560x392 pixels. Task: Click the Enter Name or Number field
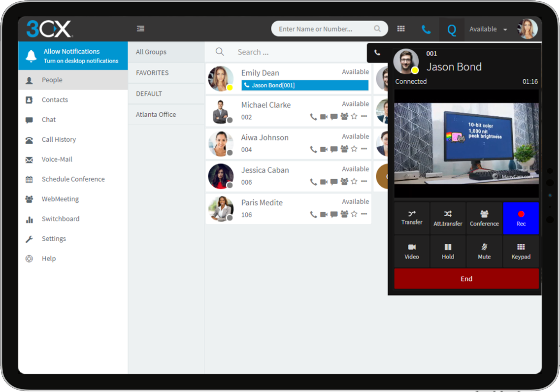324,29
